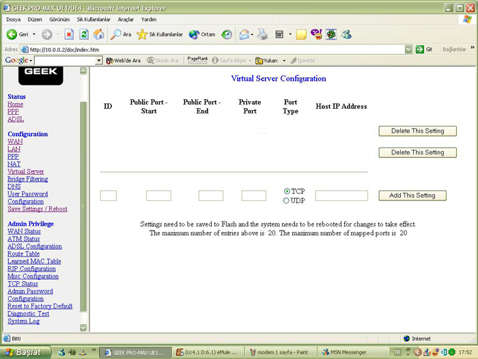The width and height of the screenshot is (478, 359).
Task: Open the History clock icon
Action: pyautogui.click(x=227, y=34)
